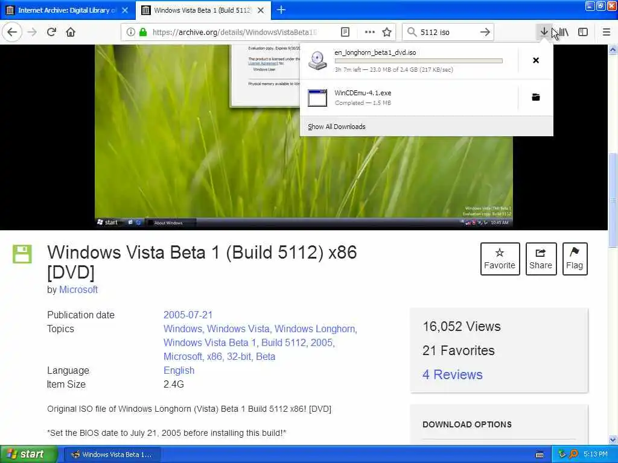Click the page vertical scrollbar thumb

(613, 200)
